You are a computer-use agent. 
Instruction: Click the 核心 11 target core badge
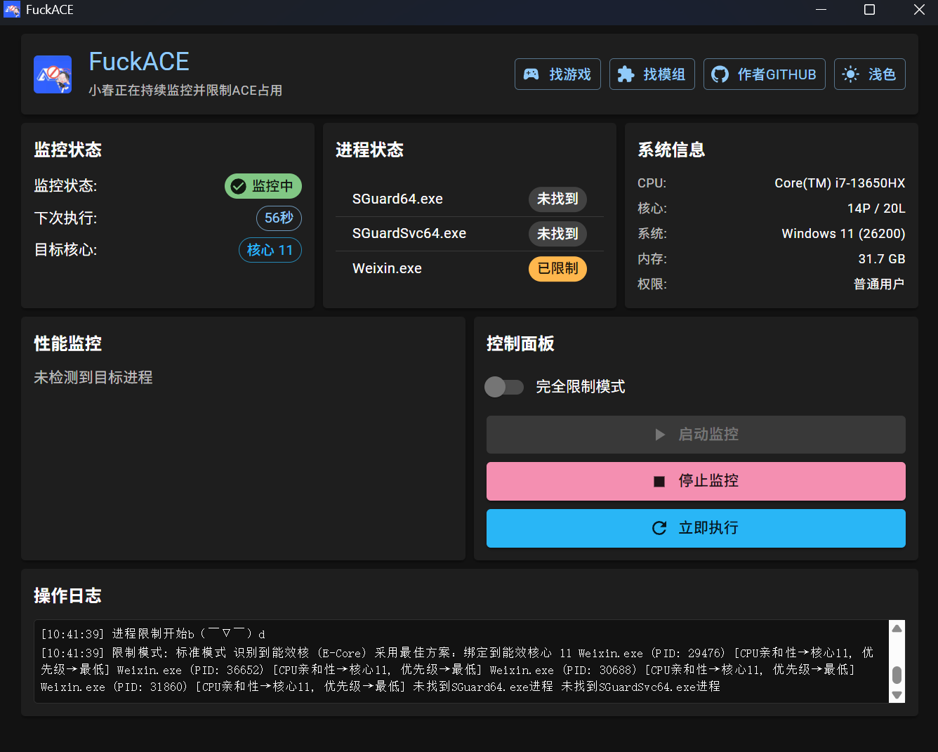click(x=270, y=250)
